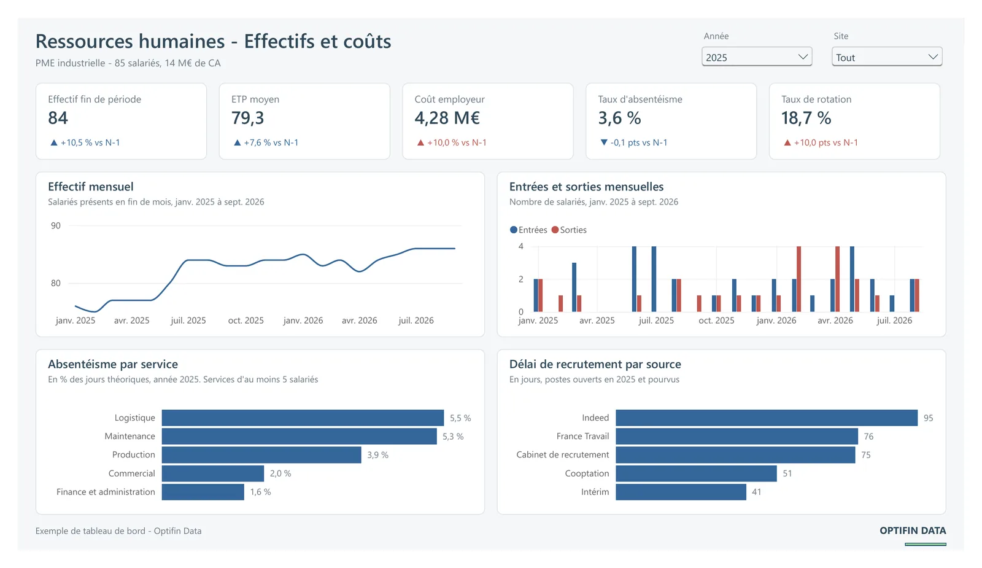Select the Coût employeur value 4,28 M€
Image resolution: width=982 pixels, height=568 pixels.
tap(447, 118)
